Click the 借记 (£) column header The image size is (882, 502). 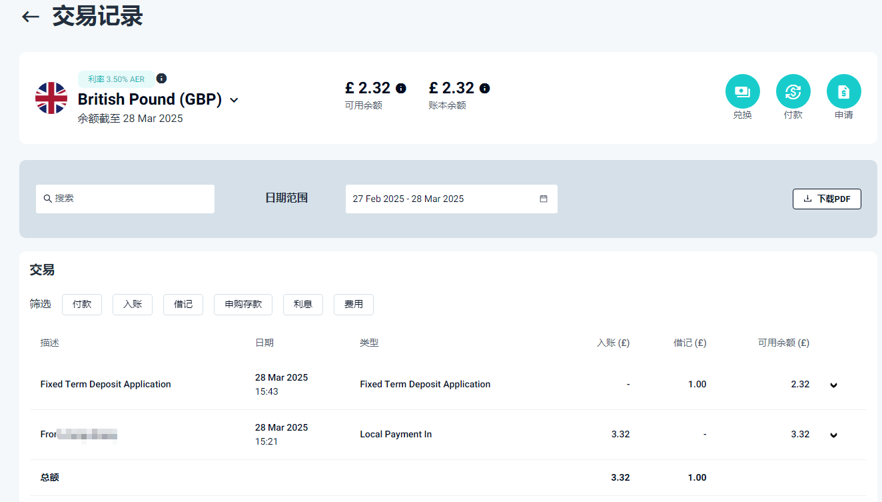pyautogui.click(x=690, y=343)
